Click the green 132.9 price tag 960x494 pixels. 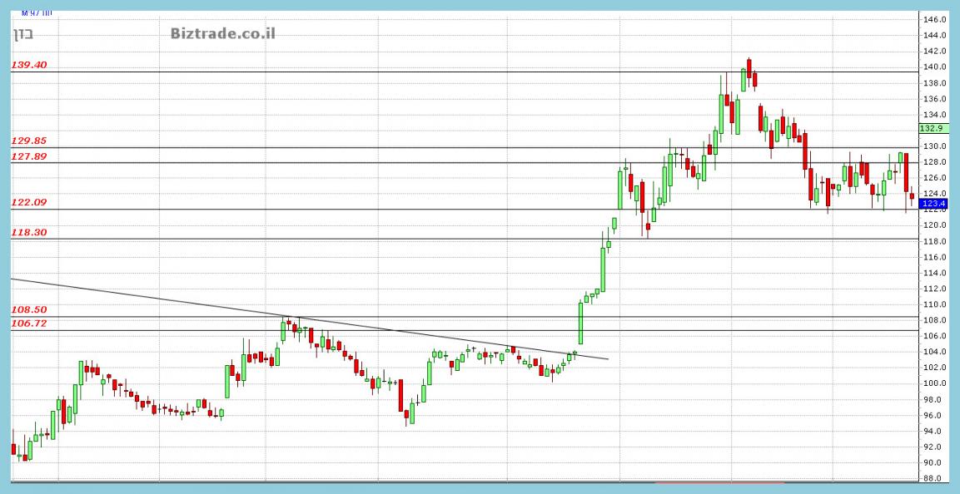[x=932, y=128]
